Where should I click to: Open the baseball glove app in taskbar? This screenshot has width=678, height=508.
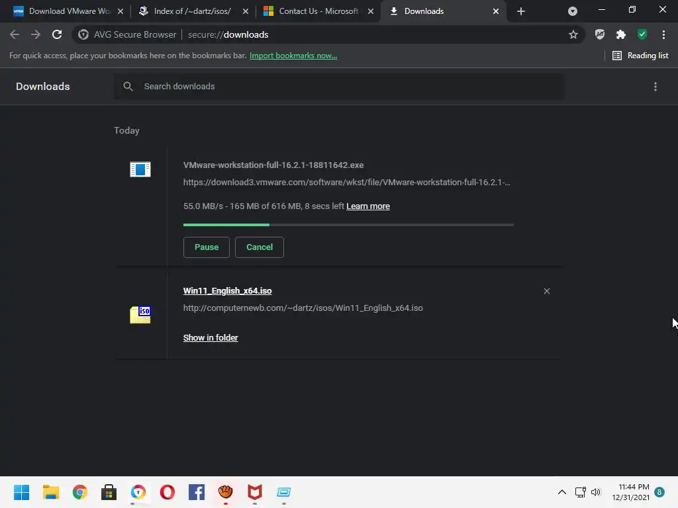[225, 492]
